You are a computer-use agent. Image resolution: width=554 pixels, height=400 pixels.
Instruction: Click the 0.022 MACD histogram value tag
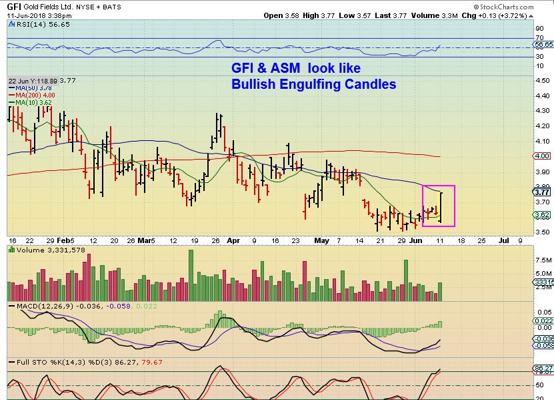point(544,321)
